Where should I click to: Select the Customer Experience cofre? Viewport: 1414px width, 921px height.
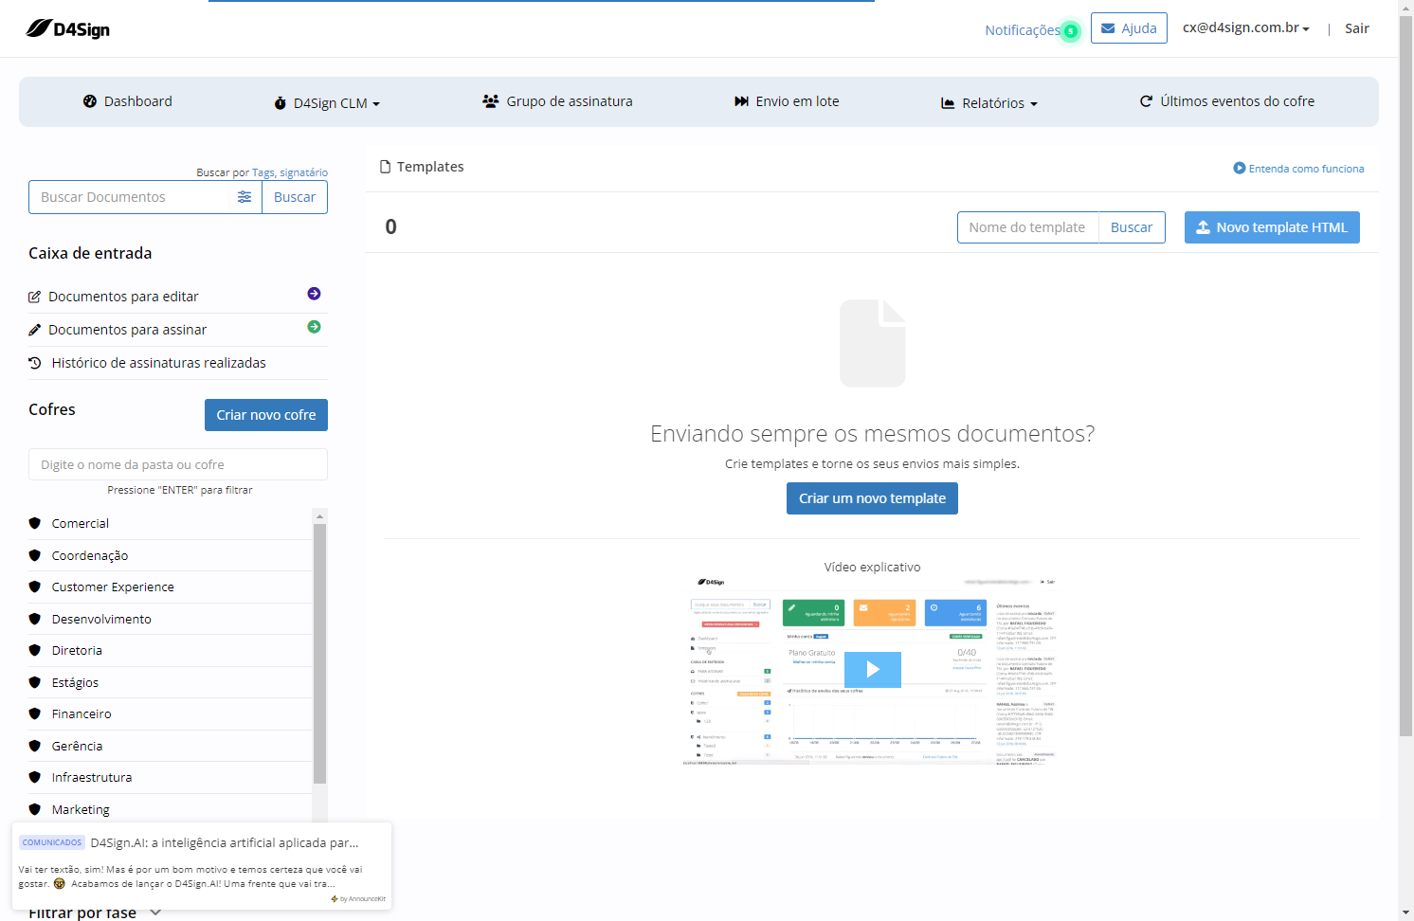(x=113, y=587)
